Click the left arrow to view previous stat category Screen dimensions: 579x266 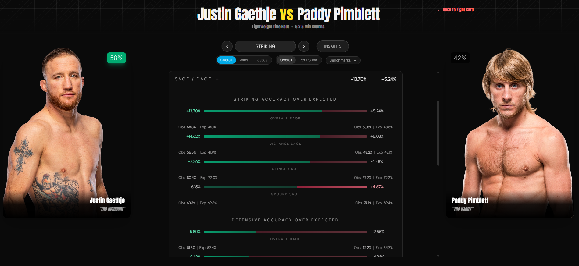coord(227,46)
